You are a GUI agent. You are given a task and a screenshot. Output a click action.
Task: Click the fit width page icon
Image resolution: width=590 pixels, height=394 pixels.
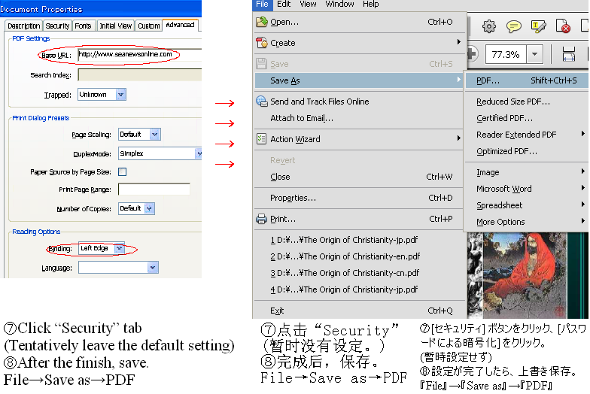[x=569, y=54]
